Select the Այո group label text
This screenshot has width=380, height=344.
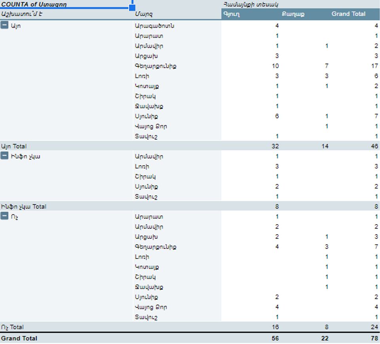pos(16,26)
